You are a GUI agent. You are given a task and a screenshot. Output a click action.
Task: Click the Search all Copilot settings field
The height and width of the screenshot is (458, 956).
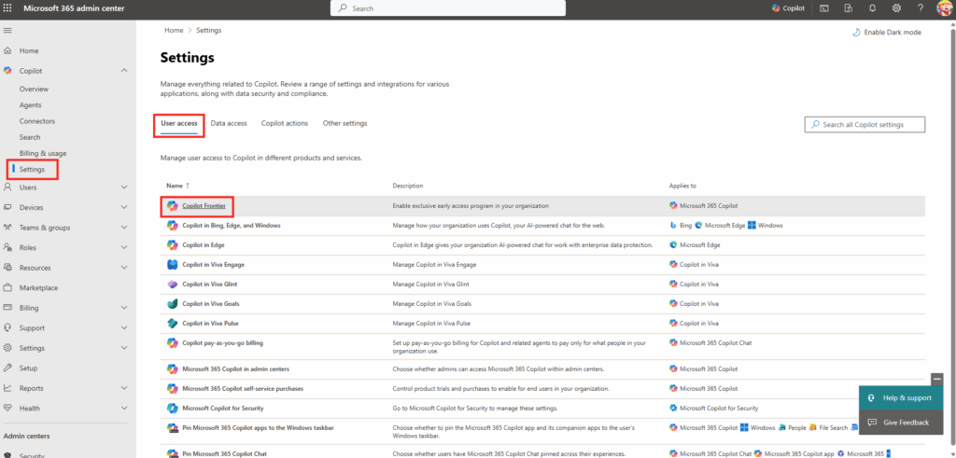tap(865, 124)
